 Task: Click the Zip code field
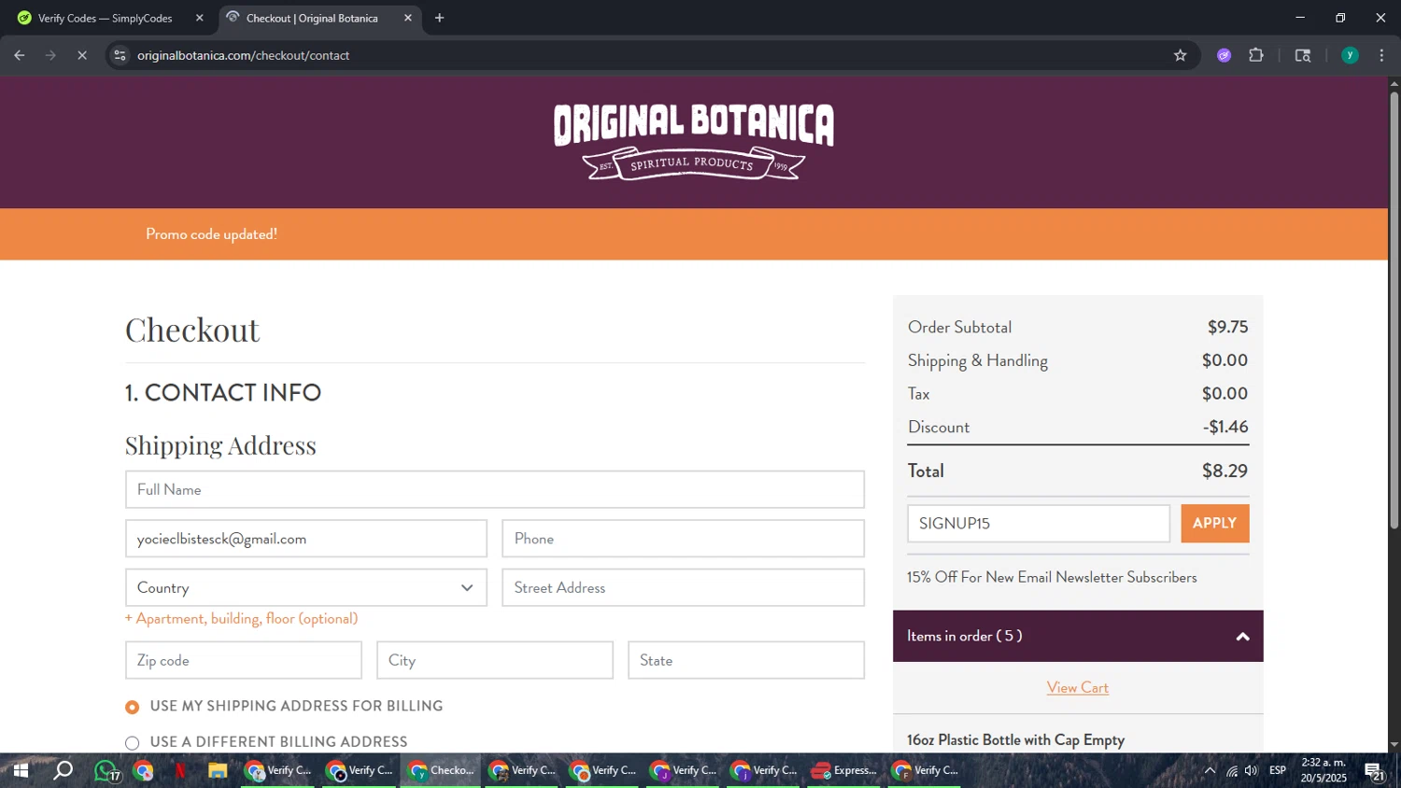tap(244, 660)
